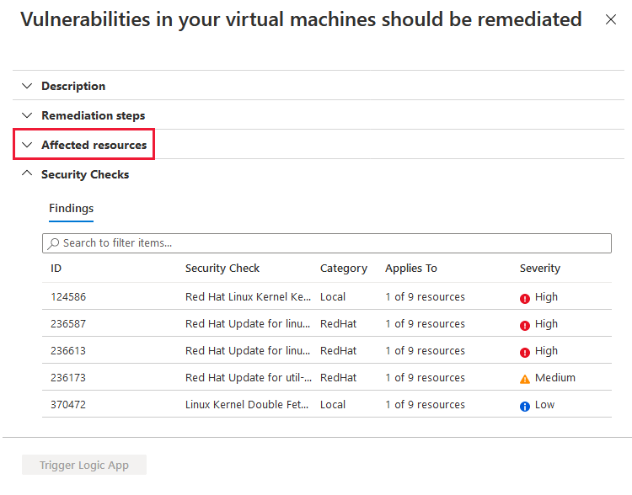Click the Applies To column header
Viewport: 632px width, 495px height.
coord(410,269)
